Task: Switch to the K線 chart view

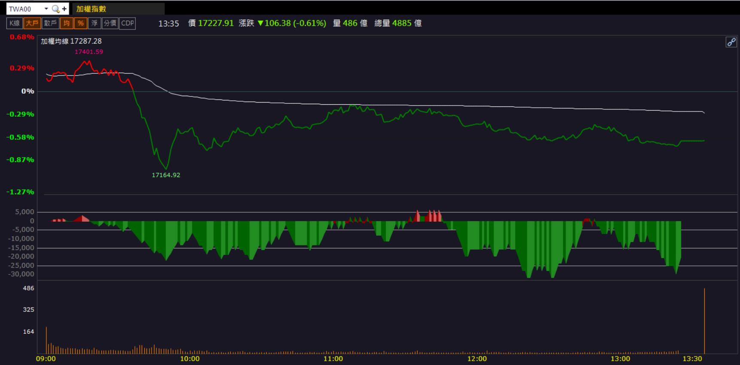Action: click(15, 23)
